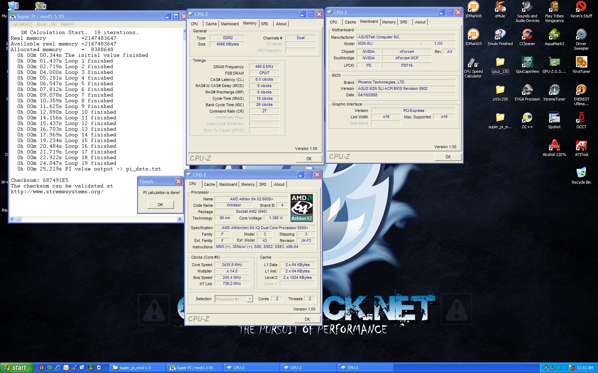Open the eMule desktop icon
Image resolution: width=598 pixels, height=373 pixels.
(500, 10)
